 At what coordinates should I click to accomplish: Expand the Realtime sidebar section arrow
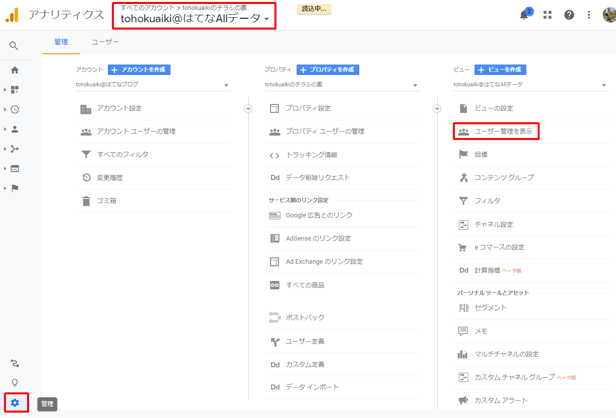[x=5, y=109]
